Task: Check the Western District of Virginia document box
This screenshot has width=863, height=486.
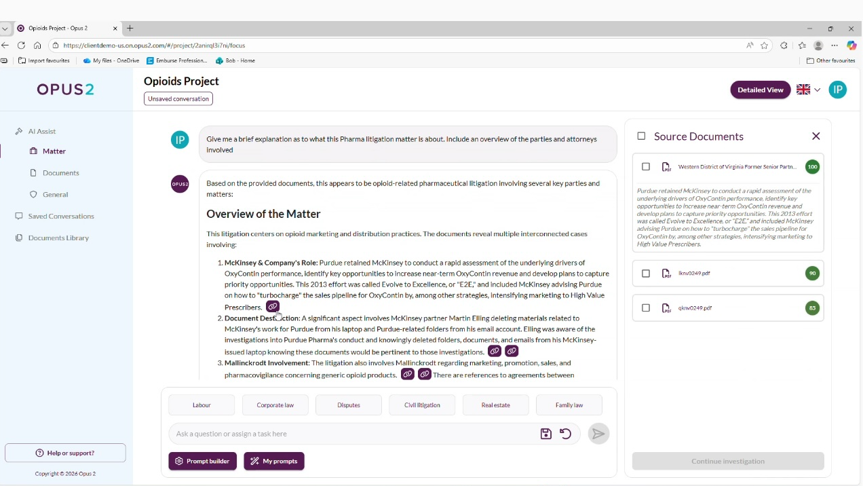Action: 646,167
